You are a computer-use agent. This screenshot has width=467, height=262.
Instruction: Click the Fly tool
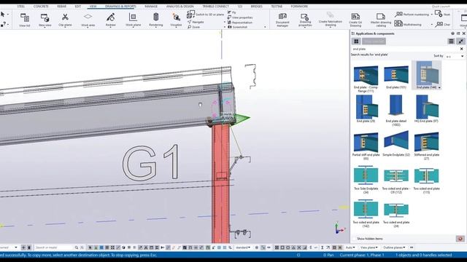click(x=232, y=12)
